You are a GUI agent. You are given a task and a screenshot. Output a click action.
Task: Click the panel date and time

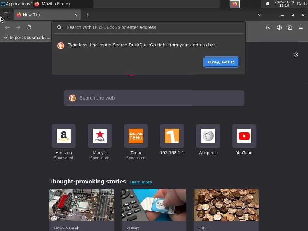[x=284, y=4]
